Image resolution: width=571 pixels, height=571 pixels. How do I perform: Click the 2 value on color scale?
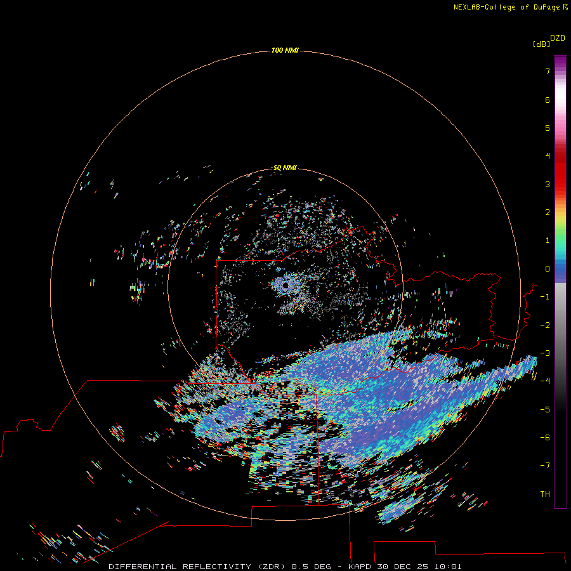(x=548, y=213)
